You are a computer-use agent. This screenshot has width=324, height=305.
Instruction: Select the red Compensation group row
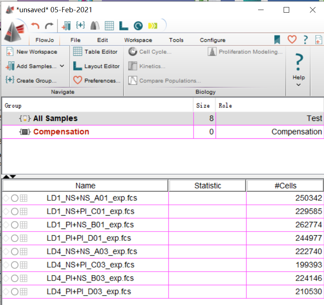click(x=61, y=132)
